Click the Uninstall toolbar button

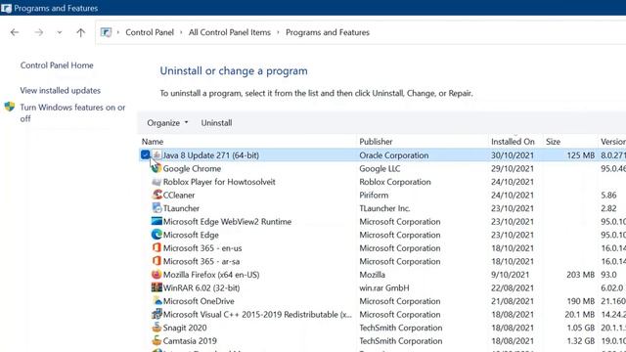tap(216, 123)
